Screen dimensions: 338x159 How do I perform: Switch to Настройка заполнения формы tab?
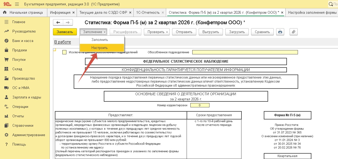(312, 12)
